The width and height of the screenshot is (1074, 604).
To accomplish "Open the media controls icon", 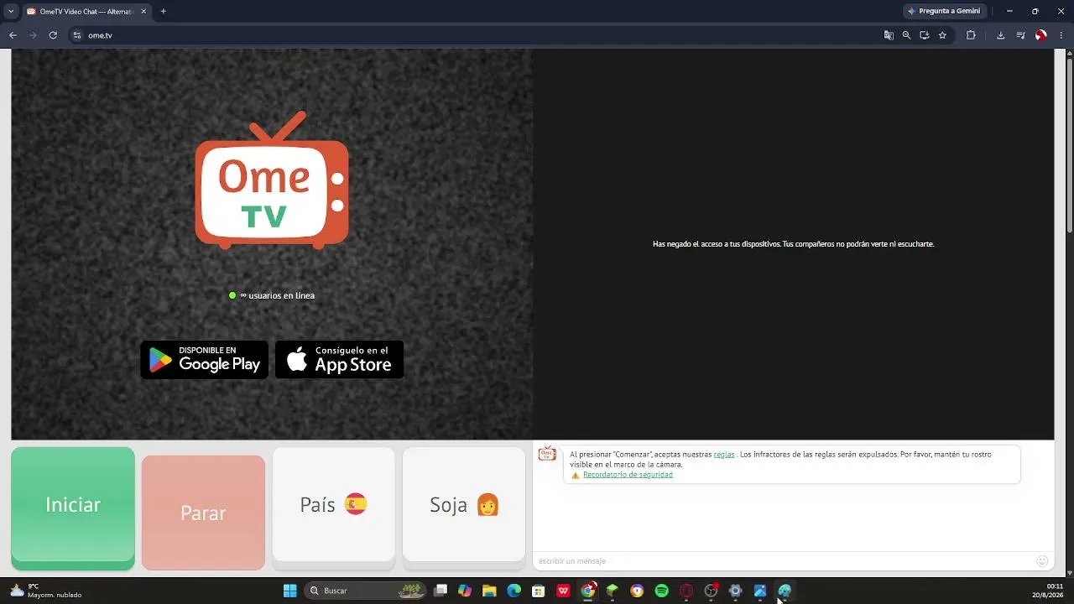I will tap(1020, 35).
